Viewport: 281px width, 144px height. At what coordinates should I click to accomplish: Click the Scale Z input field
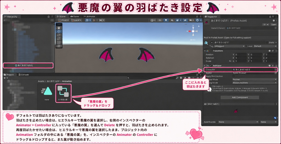[271, 61]
